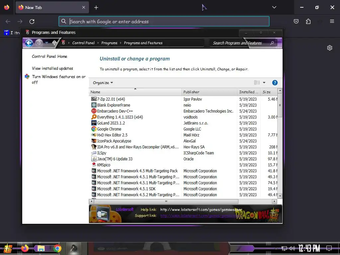Click the KMSpico program icon

[94, 165]
